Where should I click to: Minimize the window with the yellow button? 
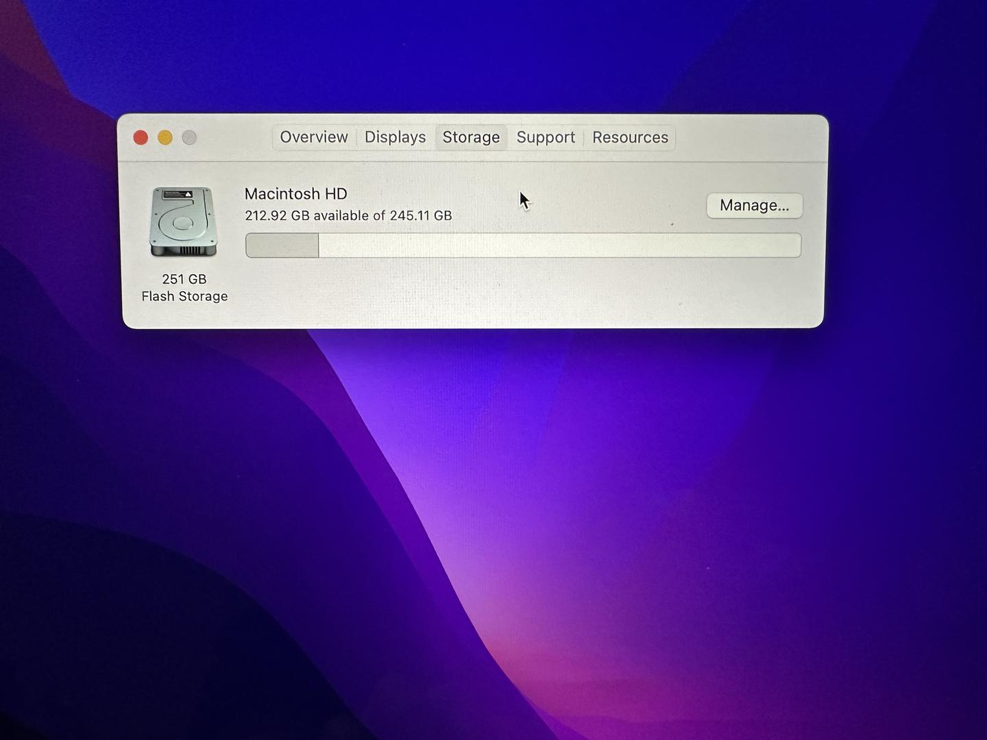pyautogui.click(x=165, y=138)
